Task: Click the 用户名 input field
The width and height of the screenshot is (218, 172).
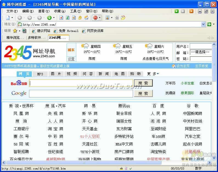Action: (x=201, y=46)
